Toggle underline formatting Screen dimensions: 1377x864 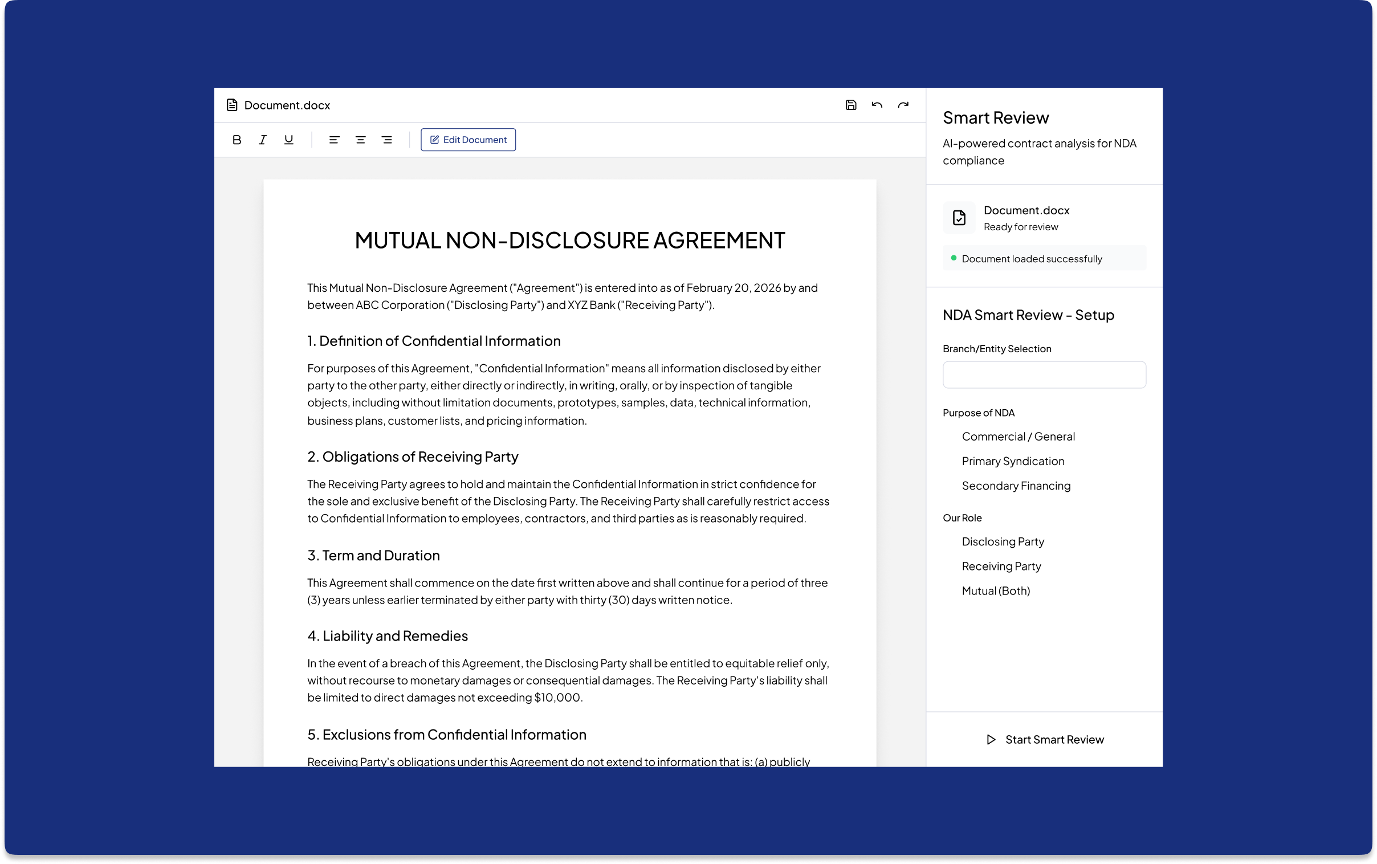[289, 140]
